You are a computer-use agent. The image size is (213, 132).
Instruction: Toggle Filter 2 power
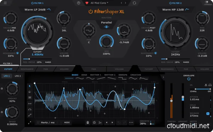tap(170, 3)
